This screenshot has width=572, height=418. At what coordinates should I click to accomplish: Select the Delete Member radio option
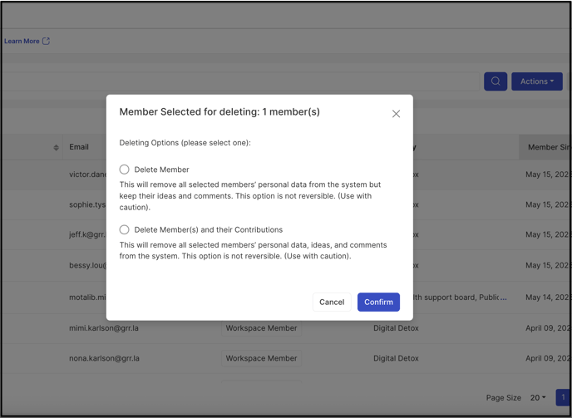pyautogui.click(x=125, y=170)
